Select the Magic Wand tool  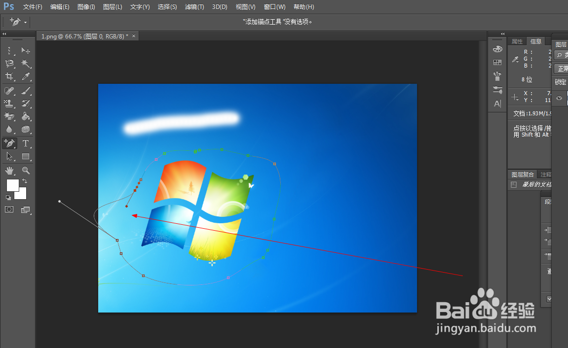point(25,63)
